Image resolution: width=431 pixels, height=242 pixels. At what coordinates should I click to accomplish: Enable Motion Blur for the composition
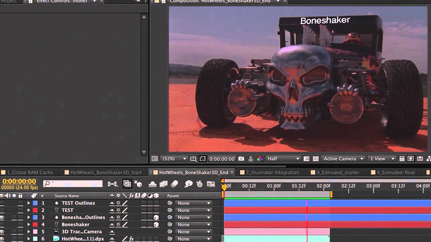pos(174,184)
